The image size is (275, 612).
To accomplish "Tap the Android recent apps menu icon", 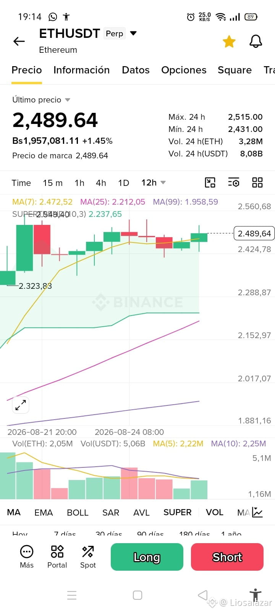I will [72, 595].
